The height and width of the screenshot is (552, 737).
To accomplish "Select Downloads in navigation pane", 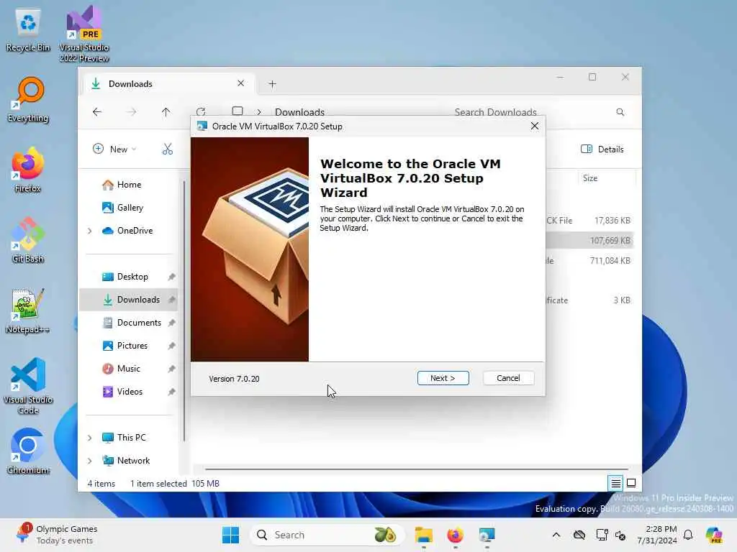I will coord(128,300).
